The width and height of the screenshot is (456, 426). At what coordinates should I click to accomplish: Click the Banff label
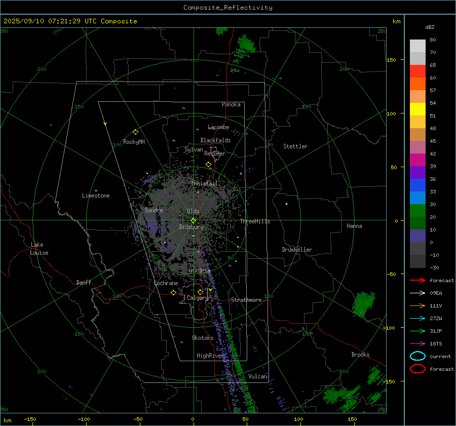84,283
